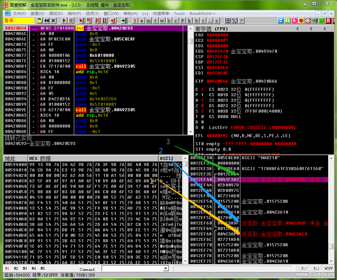
Task: Open the memory map 'm' button
Action: [149, 21]
